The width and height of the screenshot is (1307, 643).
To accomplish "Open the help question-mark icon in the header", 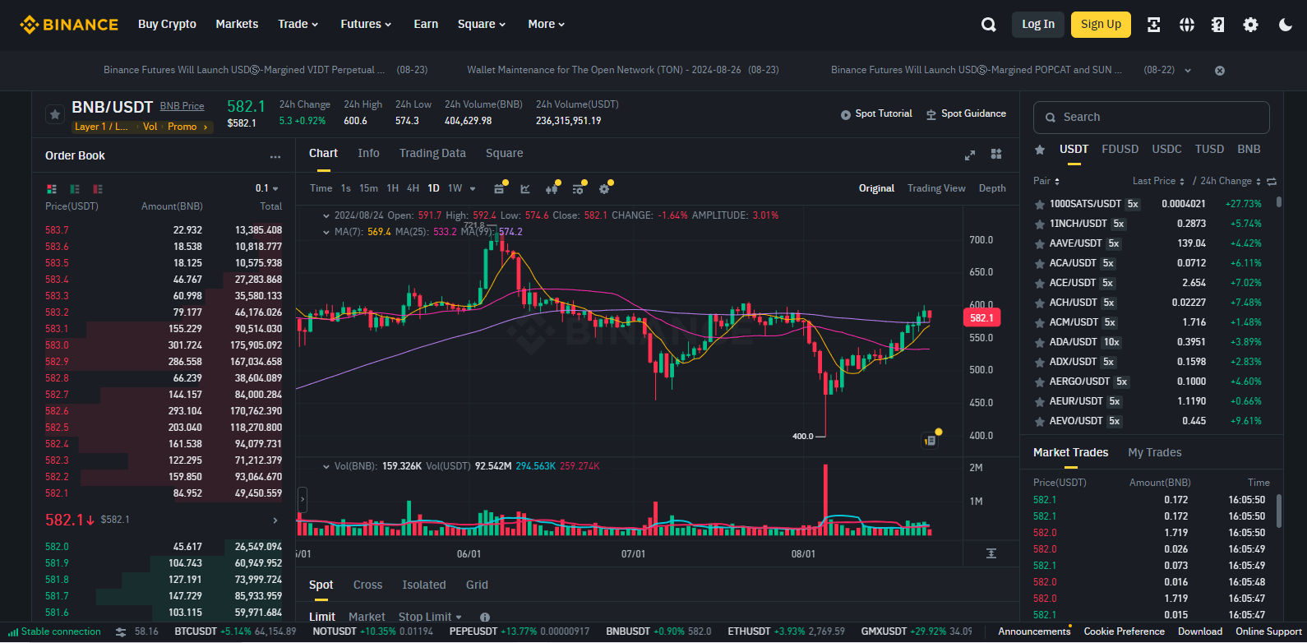I will [x=1218, y=25].
